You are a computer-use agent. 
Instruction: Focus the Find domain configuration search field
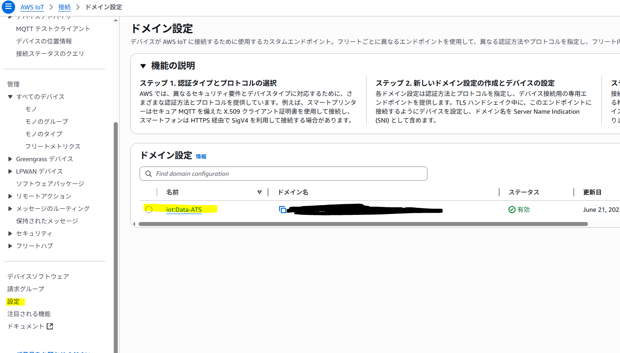(284, 174)
